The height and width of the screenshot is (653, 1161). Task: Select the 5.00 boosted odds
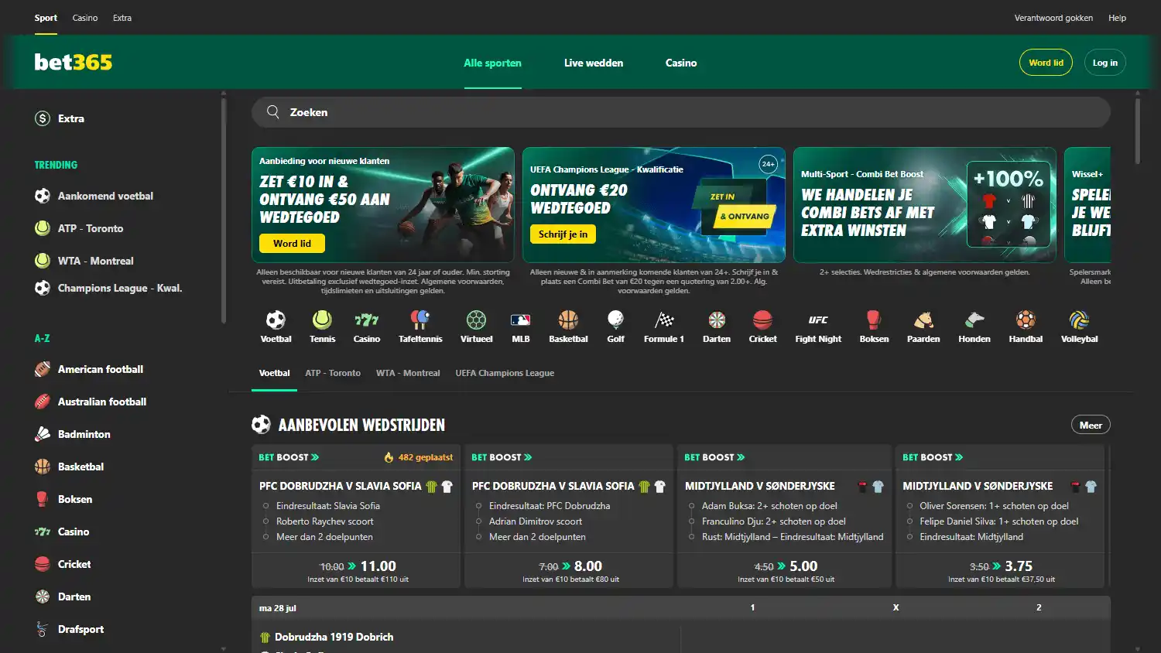click(803, 566)
